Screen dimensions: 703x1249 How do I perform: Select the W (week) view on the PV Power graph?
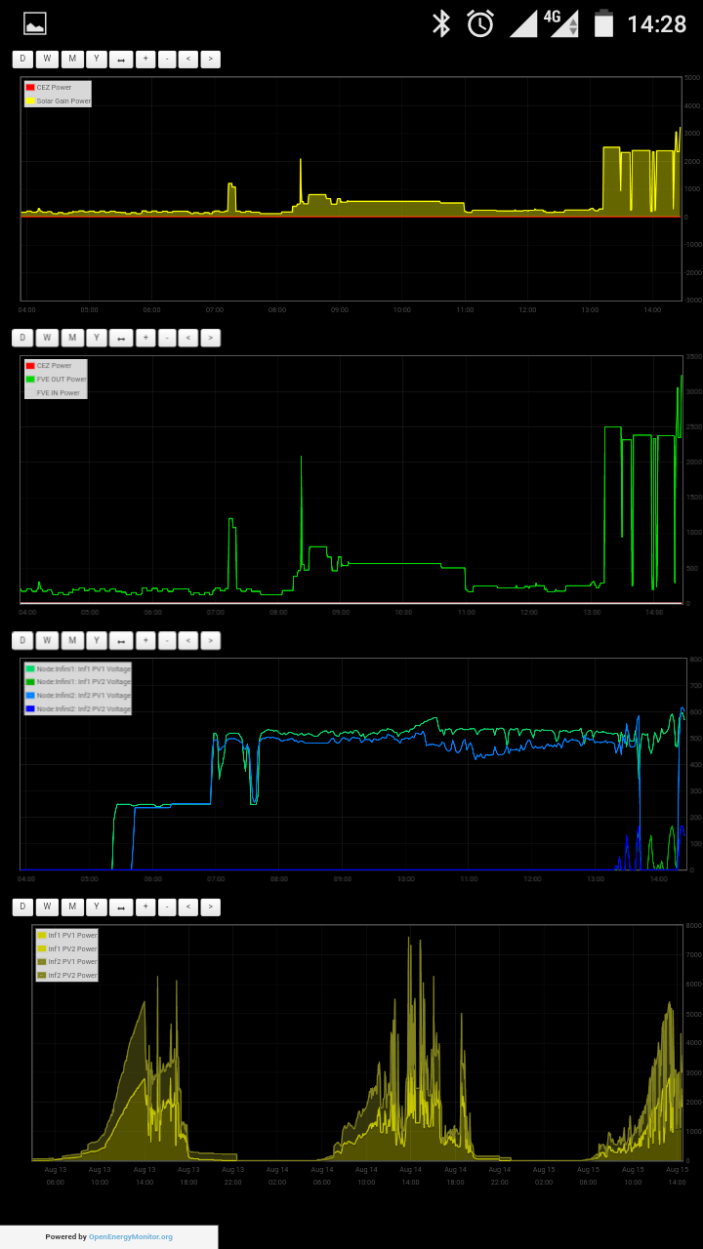(47, 907)
